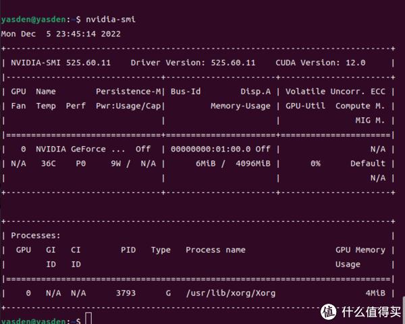Viewport: 405px width, 324px height.
Task: Click the 值 watermark logo icon
Action: point(328,312)
